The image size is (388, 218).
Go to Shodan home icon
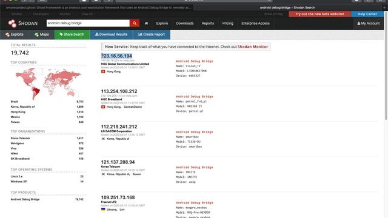(146, 23)
